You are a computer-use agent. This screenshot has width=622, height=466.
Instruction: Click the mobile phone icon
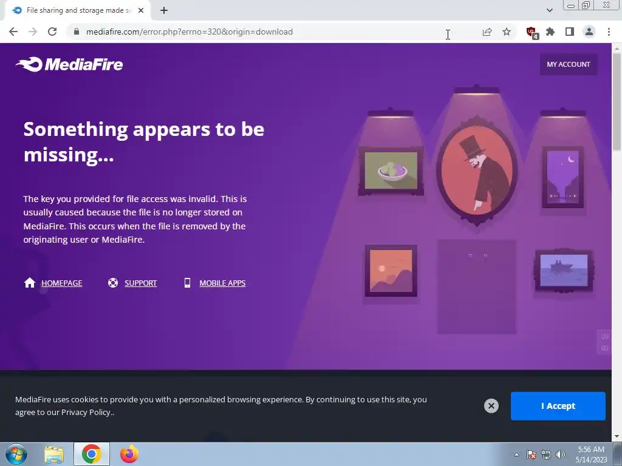(x=187, y=283)
